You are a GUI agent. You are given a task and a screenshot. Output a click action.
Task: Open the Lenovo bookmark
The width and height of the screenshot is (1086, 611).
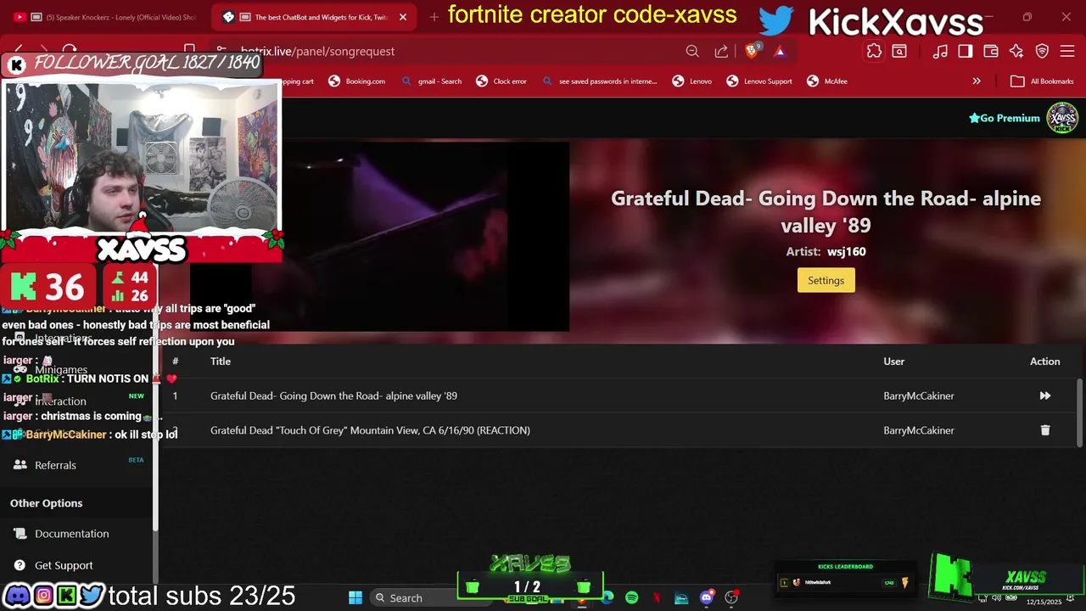point(692,81)
